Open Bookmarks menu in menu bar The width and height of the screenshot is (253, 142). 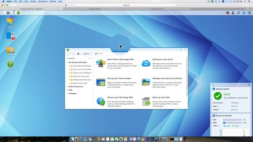(43, 1)
